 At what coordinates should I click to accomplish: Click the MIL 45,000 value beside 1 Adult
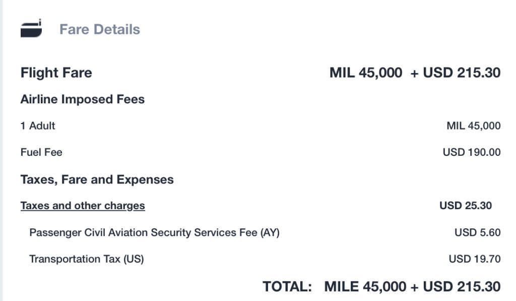pos(473,126)
